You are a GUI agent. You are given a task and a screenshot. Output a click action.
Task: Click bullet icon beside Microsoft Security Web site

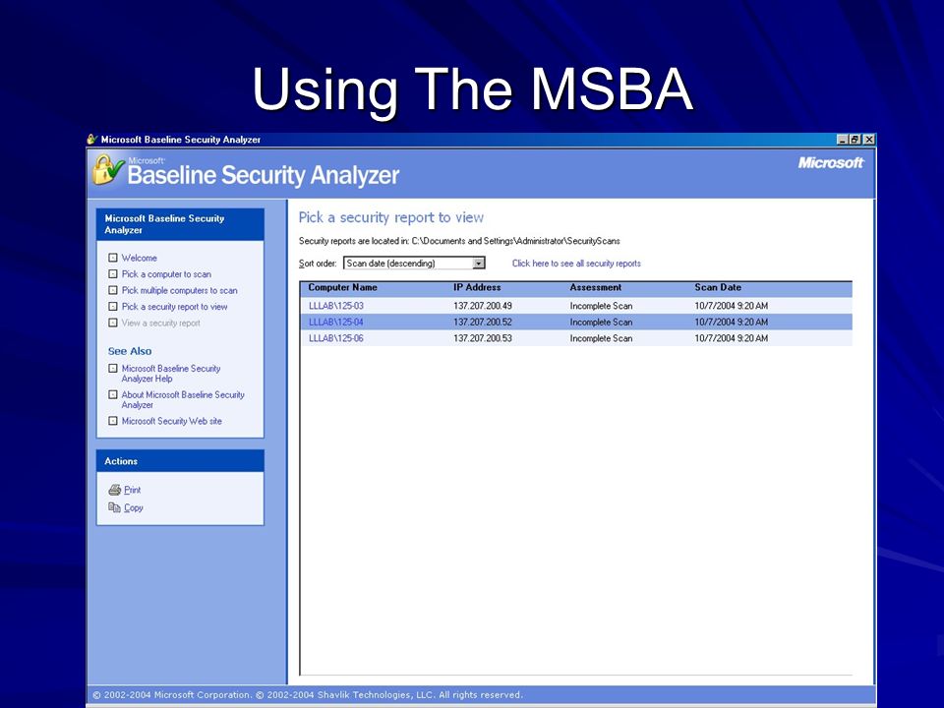point(112,421)
